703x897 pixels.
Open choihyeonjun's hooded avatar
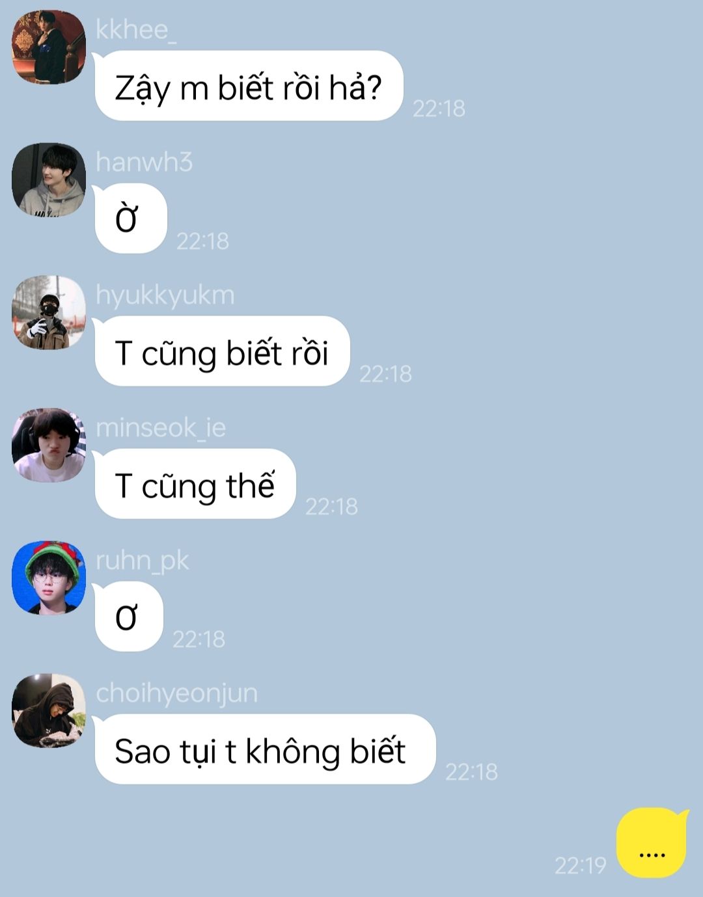pos(49,710)
